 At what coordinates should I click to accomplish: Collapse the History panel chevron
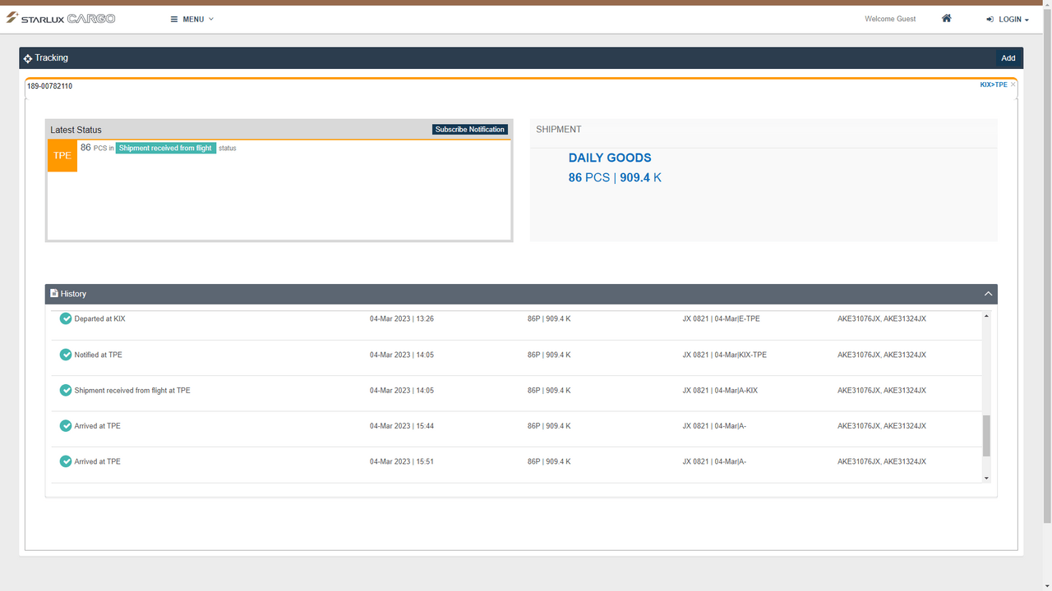click(x=989, y=294)
